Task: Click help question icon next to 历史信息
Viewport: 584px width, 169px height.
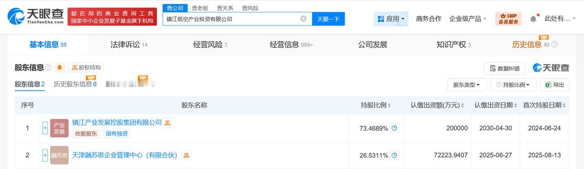Action: (554, 45)
